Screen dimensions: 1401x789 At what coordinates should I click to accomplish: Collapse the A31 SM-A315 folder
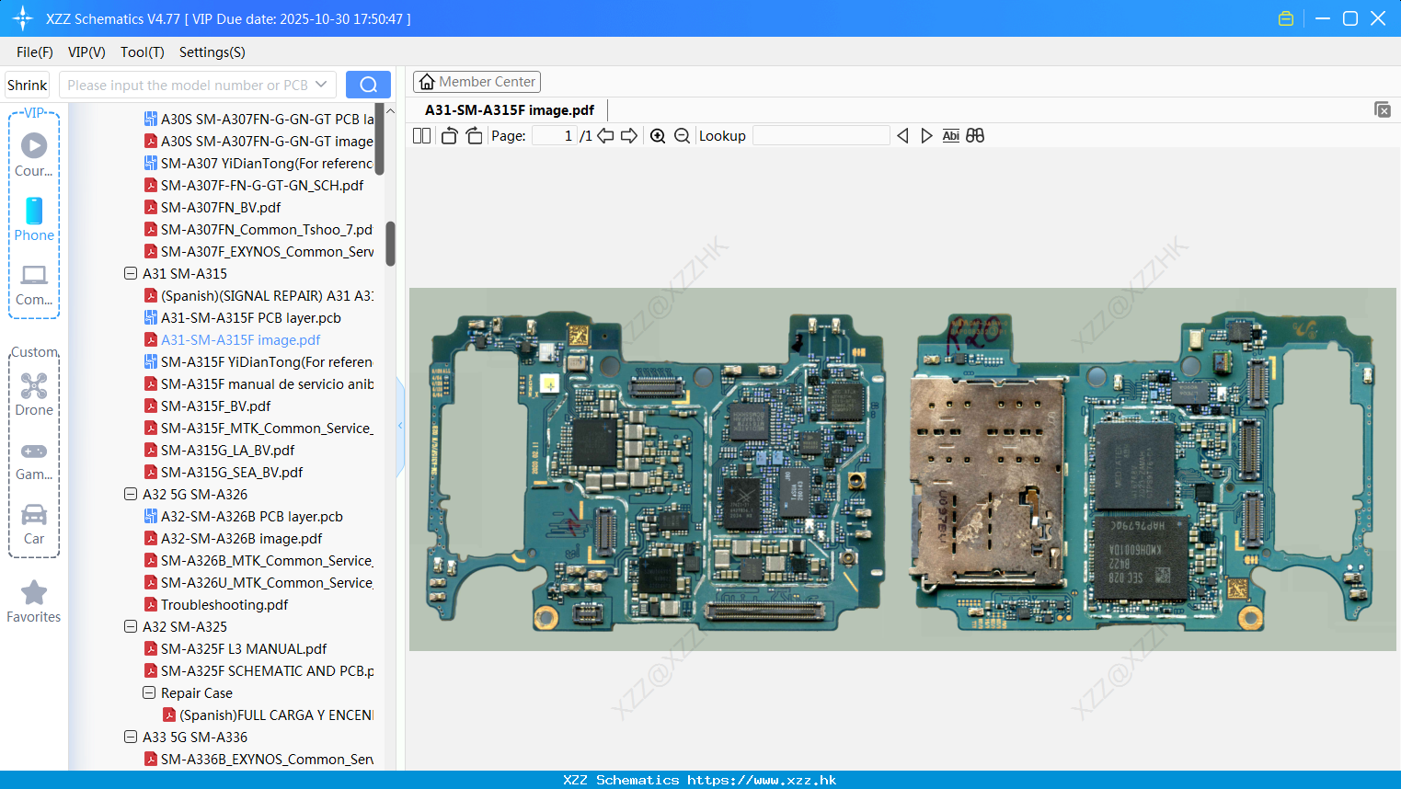point(131,273)
